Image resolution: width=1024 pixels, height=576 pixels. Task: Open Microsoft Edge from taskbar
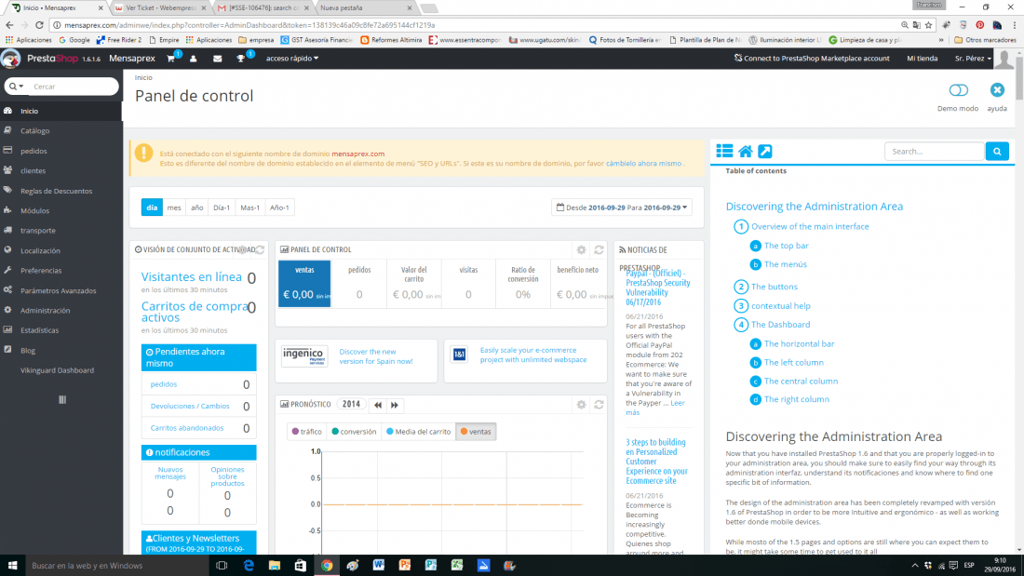coord(249,566)
